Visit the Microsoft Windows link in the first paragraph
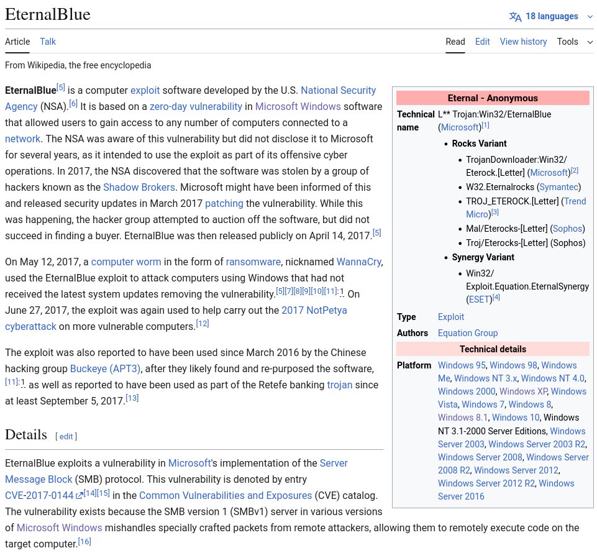 pyautogui.click(x=298, y=106)
